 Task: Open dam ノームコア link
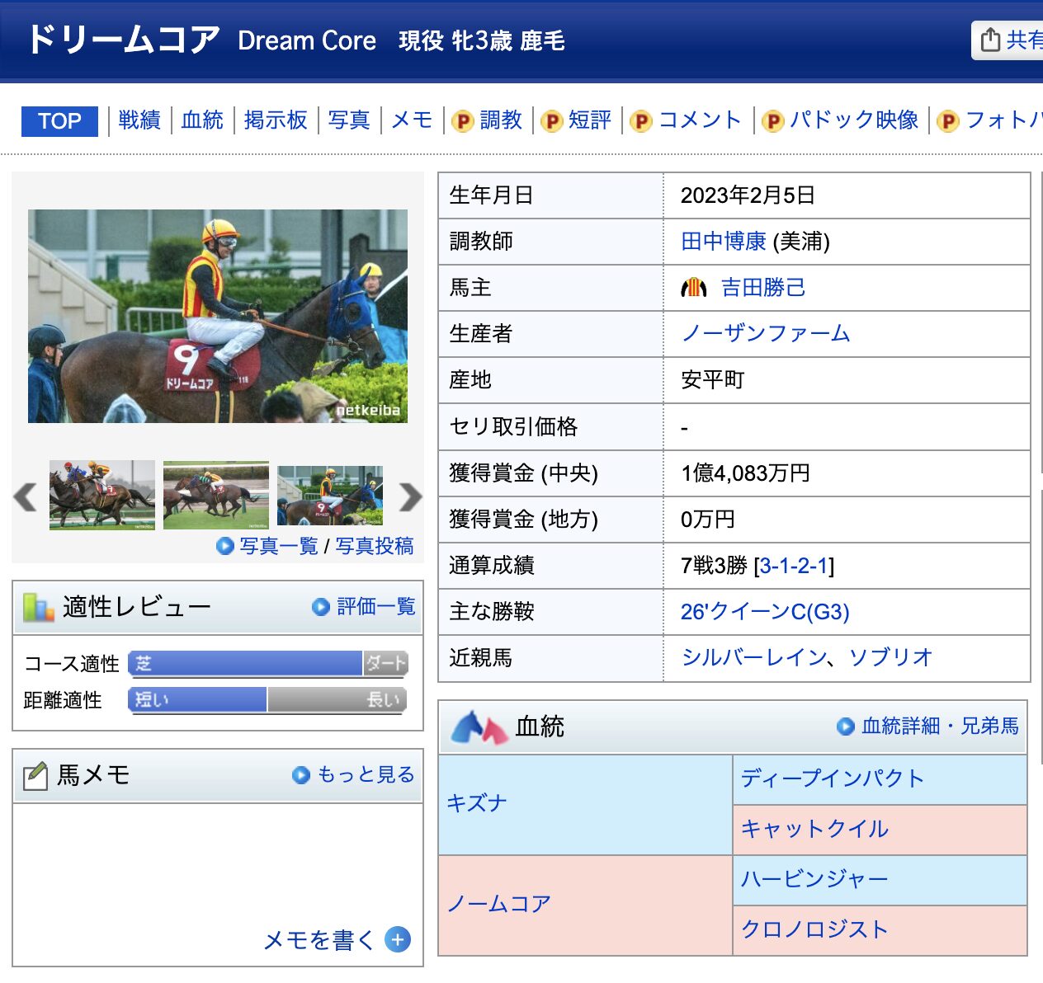tap(498, 904)
